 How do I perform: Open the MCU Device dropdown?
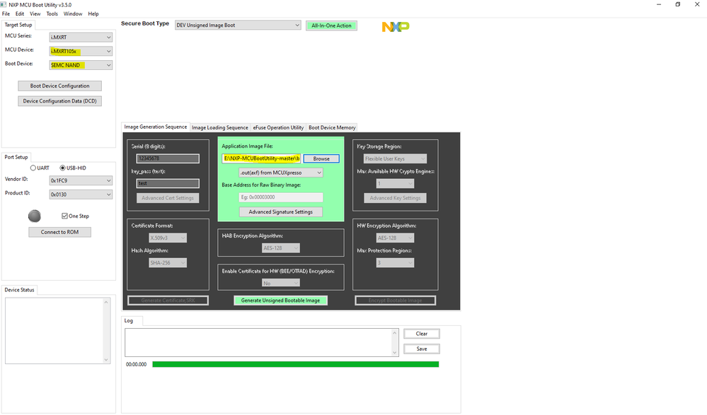coord(81,51)
